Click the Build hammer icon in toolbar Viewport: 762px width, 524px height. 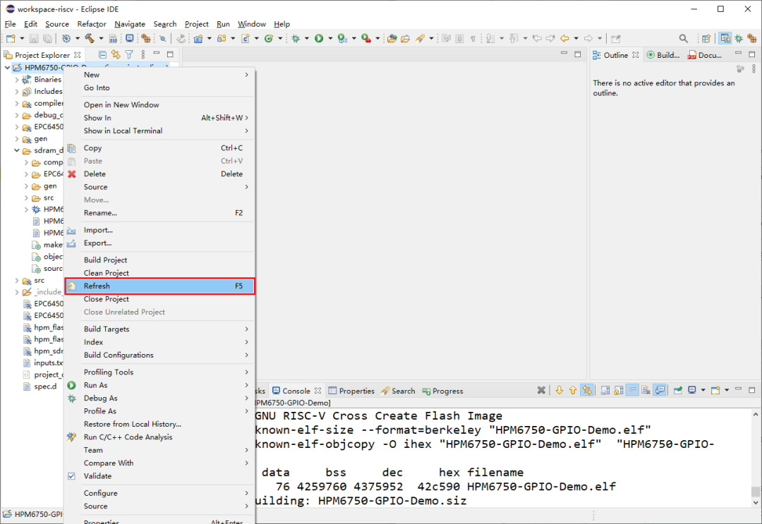(89, 38)
